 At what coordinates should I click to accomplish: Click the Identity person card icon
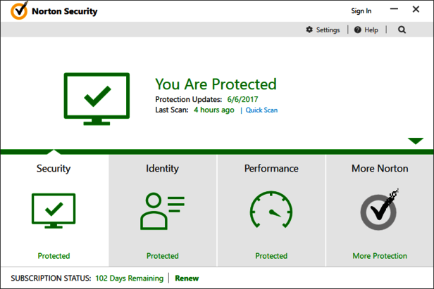[x=162, y=210]
